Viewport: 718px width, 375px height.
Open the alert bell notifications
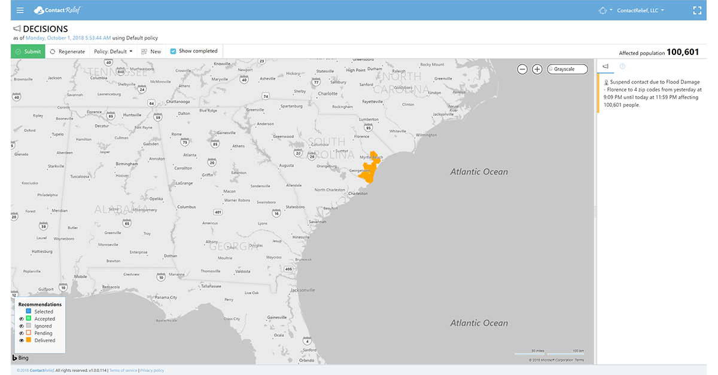(603, 10)
